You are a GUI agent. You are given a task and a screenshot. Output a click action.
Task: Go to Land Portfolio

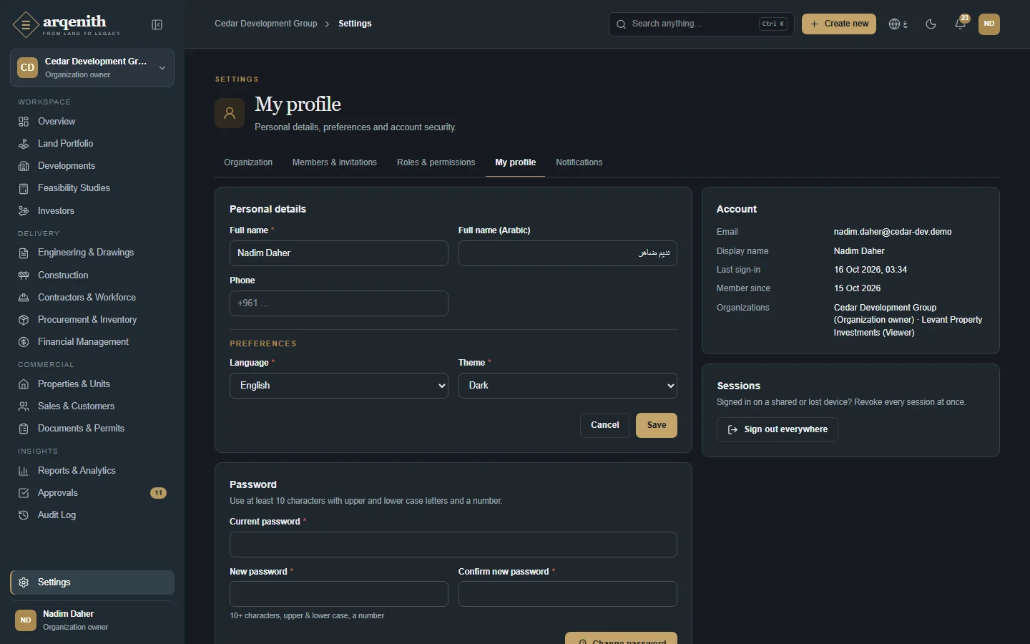click(92, 144)
